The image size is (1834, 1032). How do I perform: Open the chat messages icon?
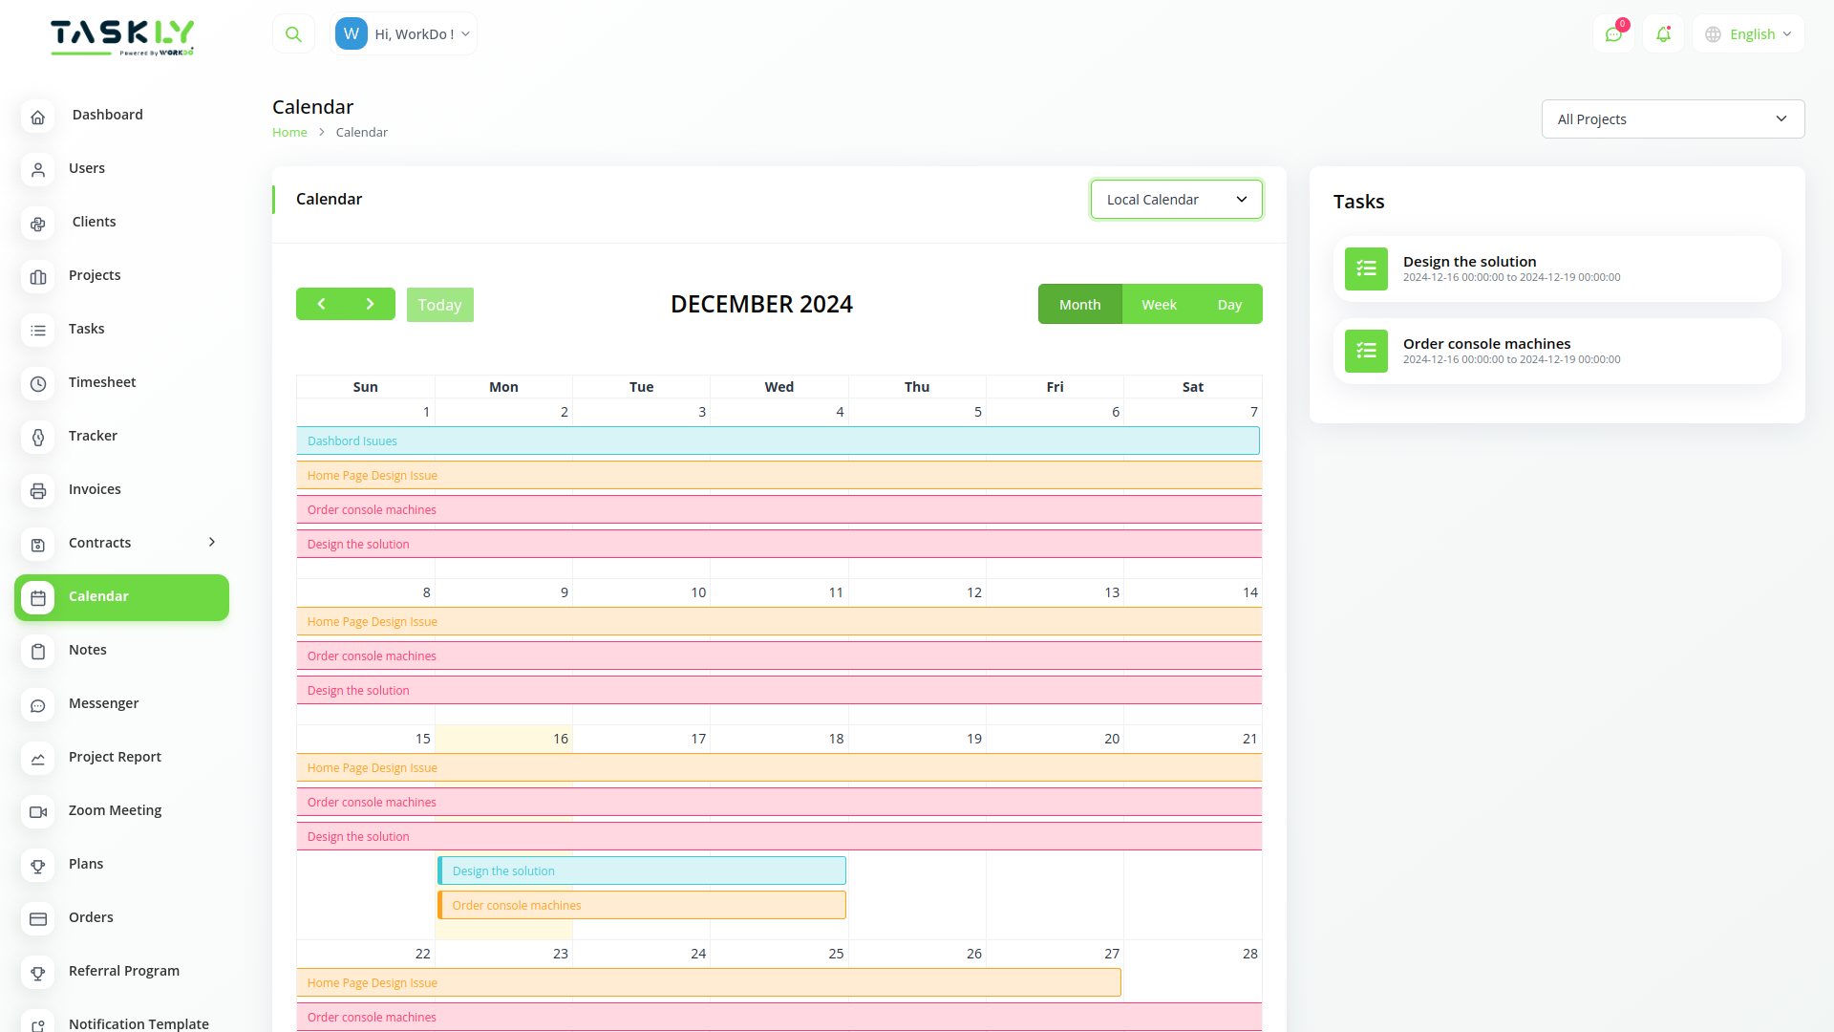coord(1613,34)
